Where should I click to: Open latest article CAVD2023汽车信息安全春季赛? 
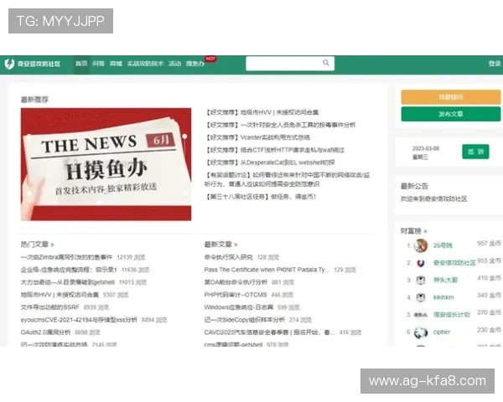pyautogui.click(x=269, y=332)
